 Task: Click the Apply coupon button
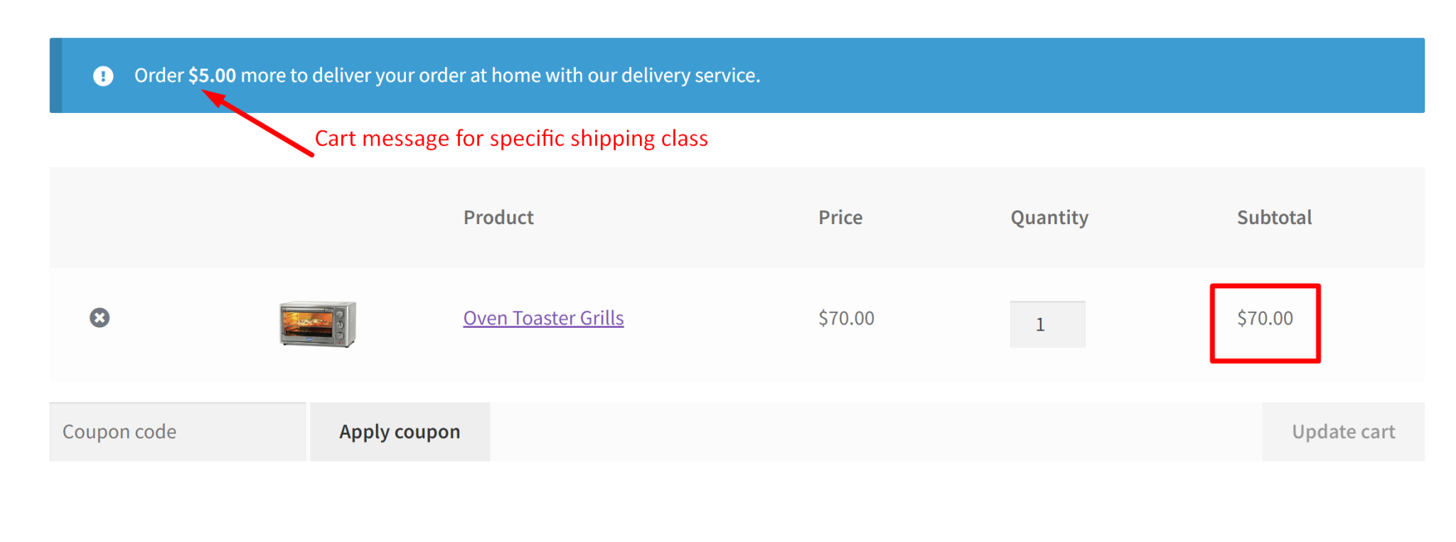coord(400,431)
